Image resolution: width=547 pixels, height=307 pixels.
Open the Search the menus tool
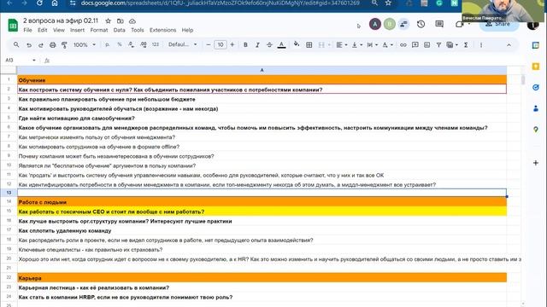pyautogui.click(x=16, y=45)
